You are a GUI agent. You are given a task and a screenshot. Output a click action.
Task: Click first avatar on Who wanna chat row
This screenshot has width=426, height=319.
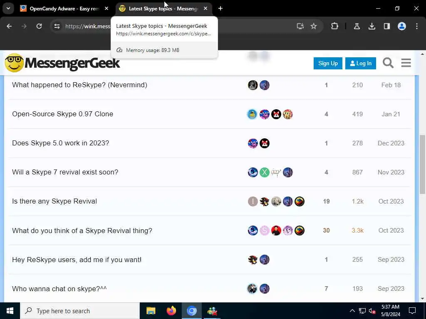252,289
